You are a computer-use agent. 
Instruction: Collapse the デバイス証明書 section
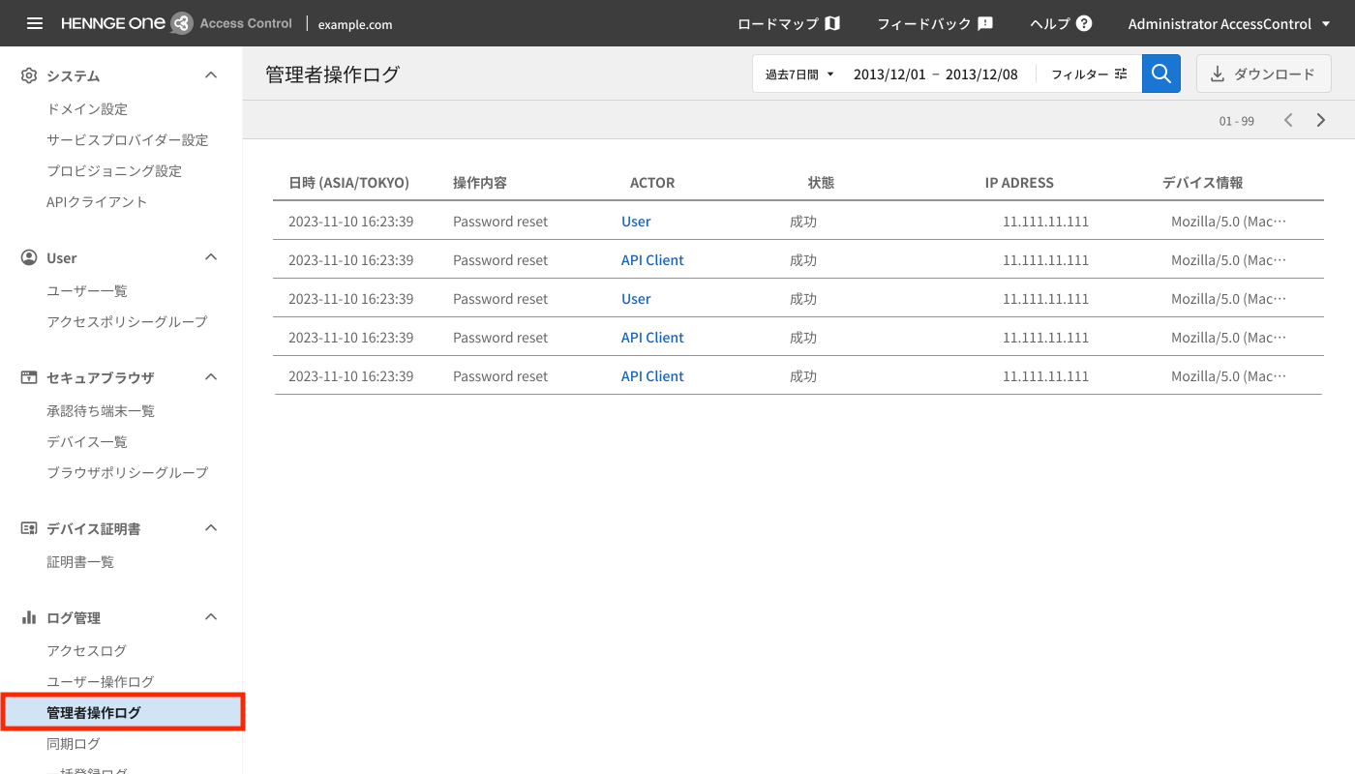point(211,527)
